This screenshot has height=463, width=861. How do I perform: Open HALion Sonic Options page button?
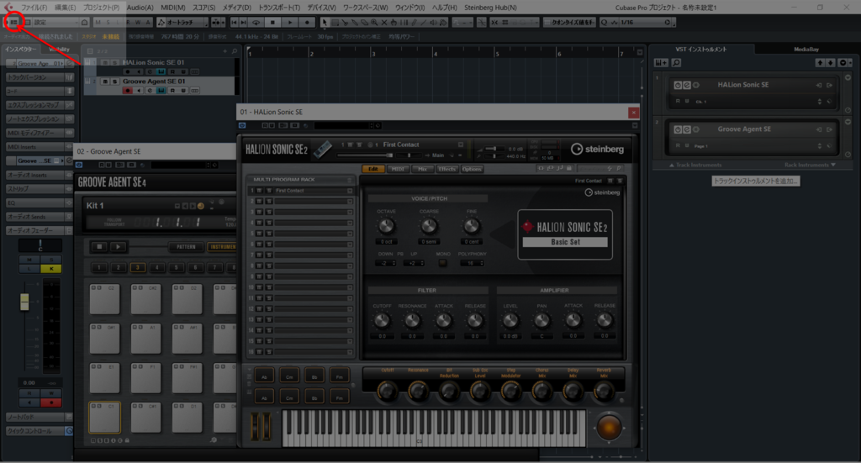(x=472, y=169)
